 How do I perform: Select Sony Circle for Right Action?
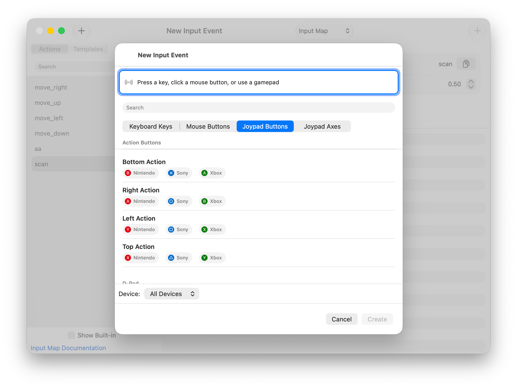179,201
